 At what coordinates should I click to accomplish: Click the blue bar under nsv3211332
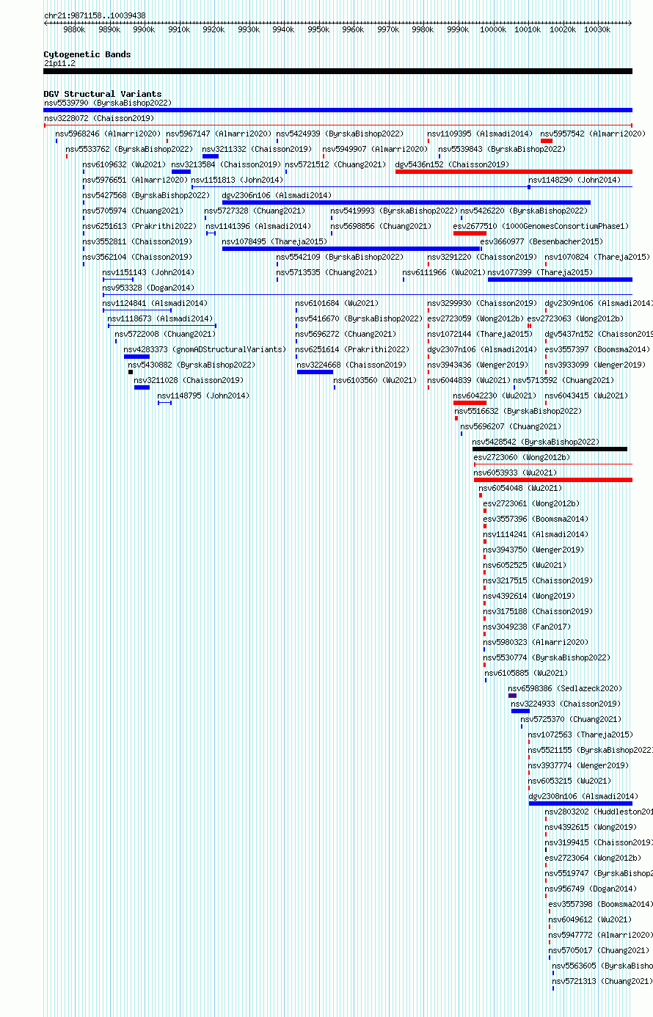pos(211,156)
